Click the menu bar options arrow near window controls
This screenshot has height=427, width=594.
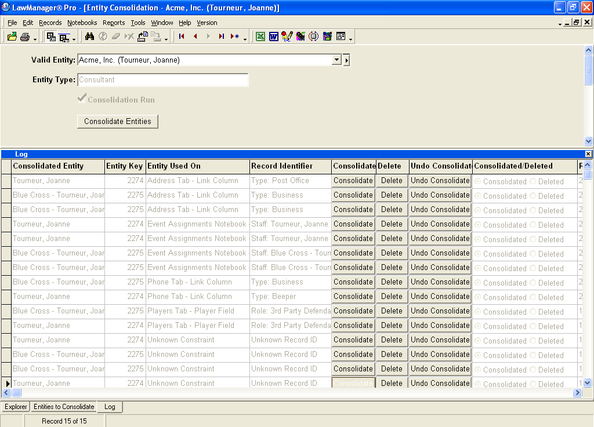(560, 24)
